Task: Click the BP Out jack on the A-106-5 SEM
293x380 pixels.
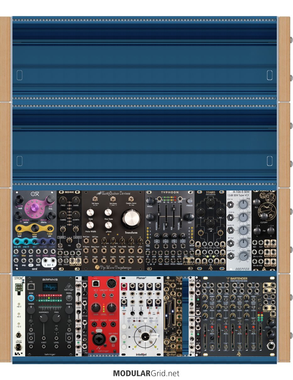Action: (x=230, y=243)
